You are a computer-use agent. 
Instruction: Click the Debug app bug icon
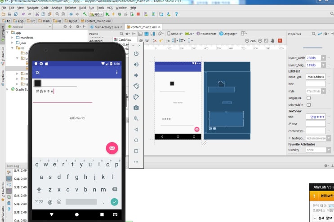click(x=120, y=14)
